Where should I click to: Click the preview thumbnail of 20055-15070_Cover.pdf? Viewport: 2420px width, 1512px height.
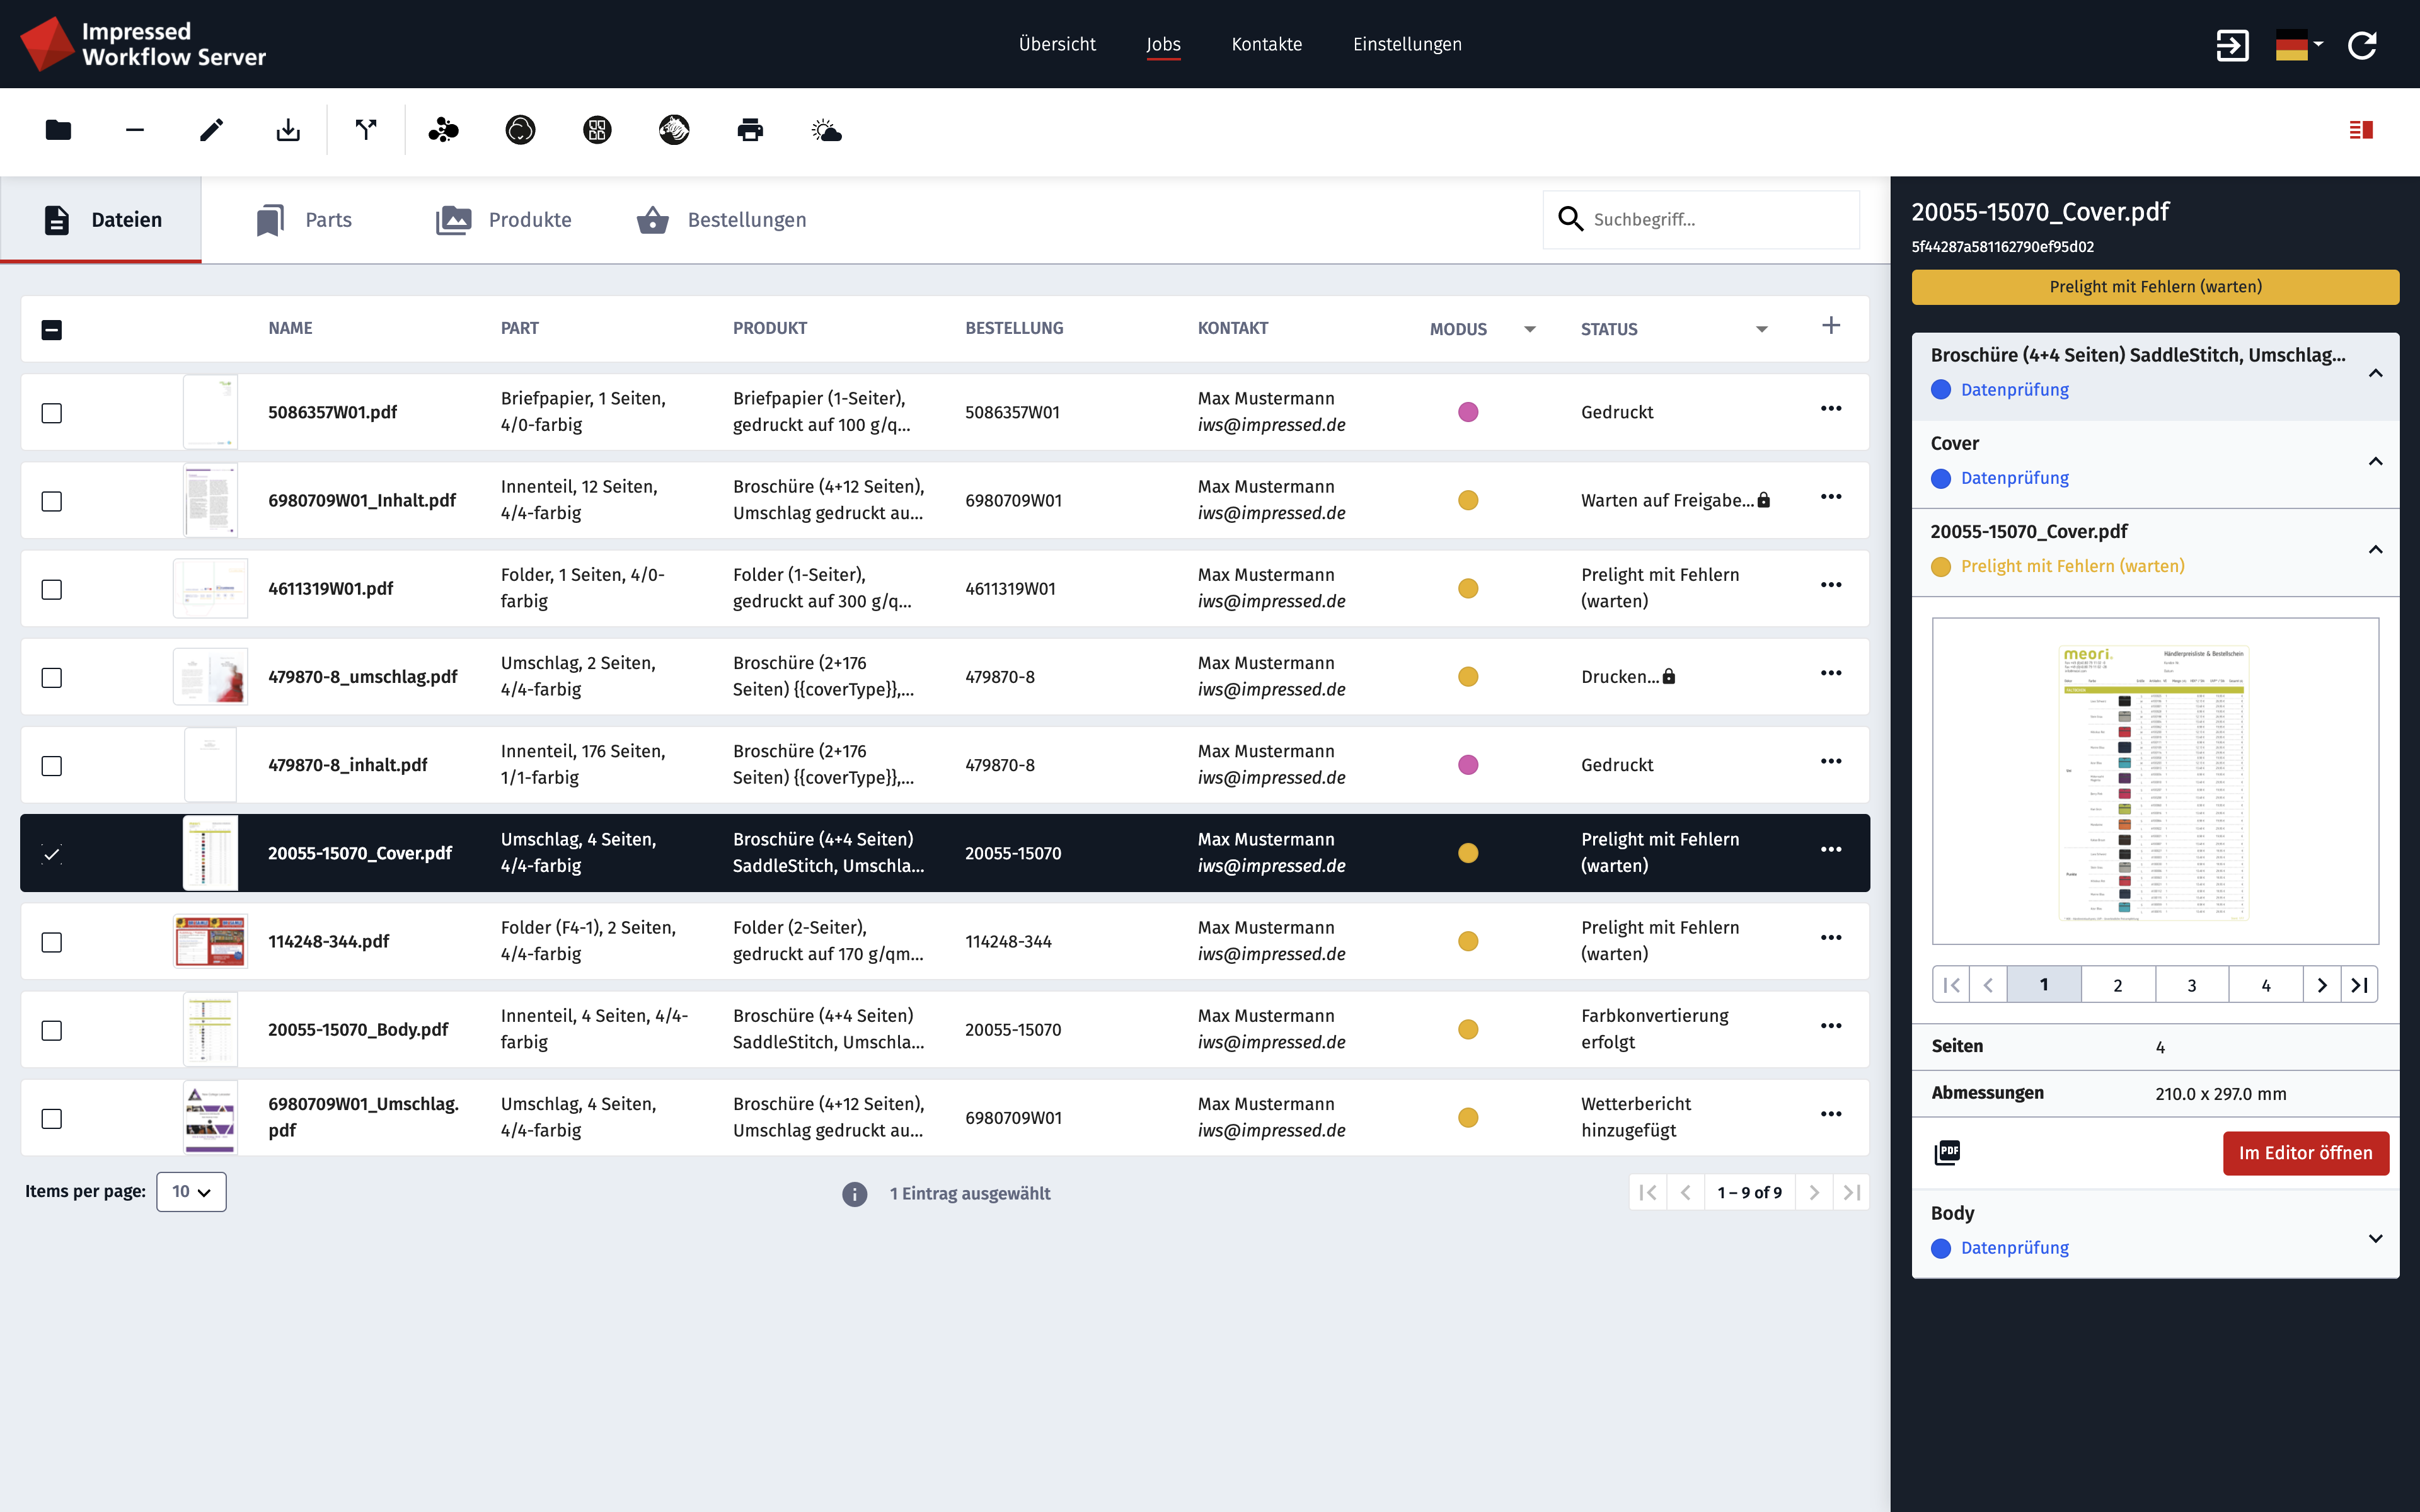(x=2154, y=783)
